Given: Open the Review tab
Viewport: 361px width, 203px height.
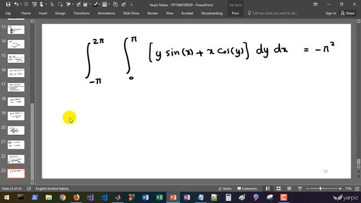Looking at the screenshot, I should (x=153, y=13).
